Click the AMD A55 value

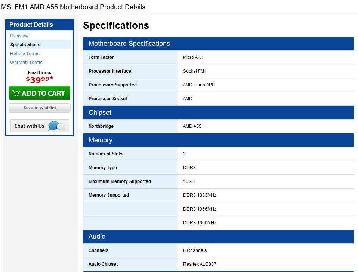tap(192, 126)
